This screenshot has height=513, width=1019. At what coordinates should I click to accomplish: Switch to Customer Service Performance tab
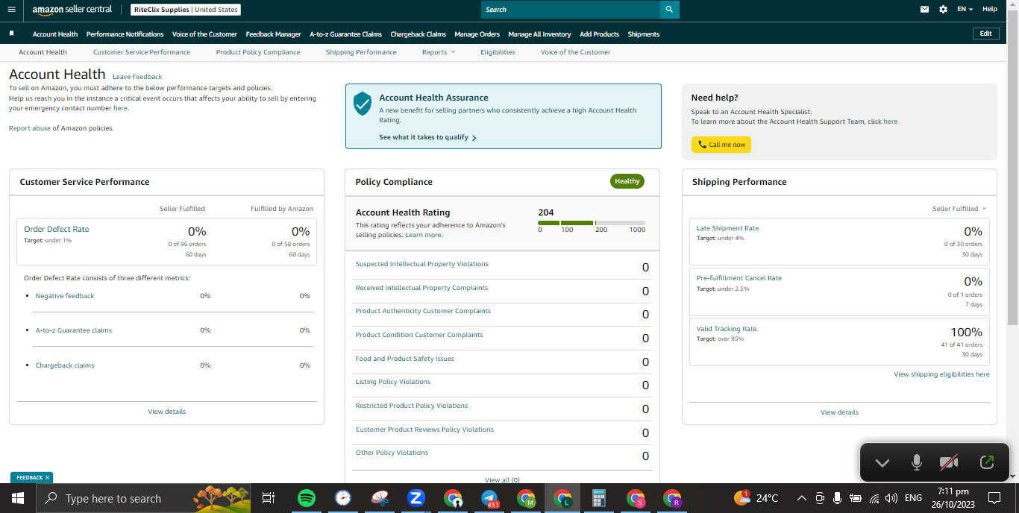[x=142, y=52]
